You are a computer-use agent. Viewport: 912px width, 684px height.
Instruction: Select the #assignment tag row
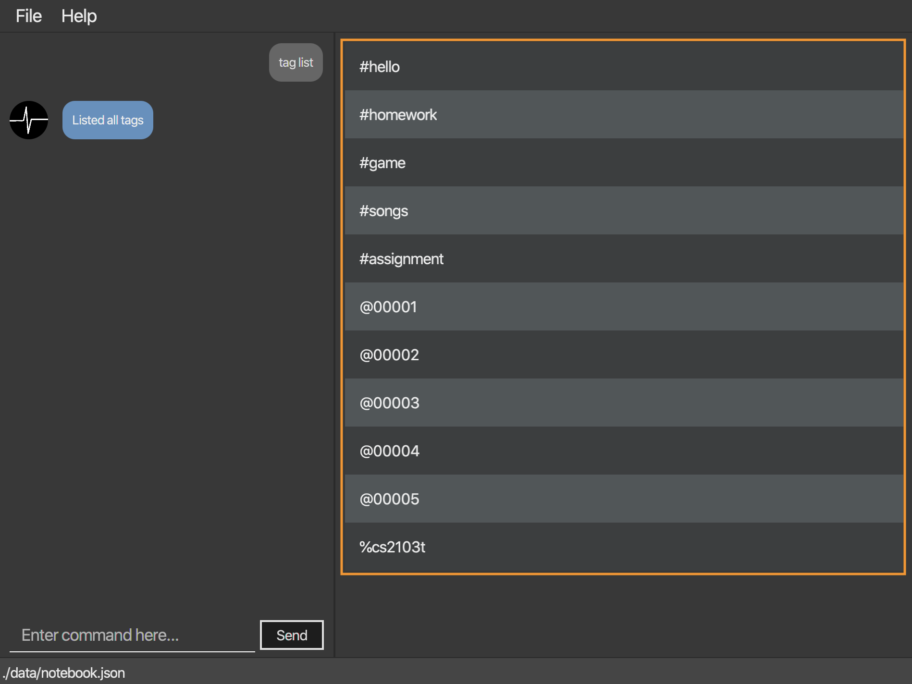pyautogui.click(x=624, y=258)
